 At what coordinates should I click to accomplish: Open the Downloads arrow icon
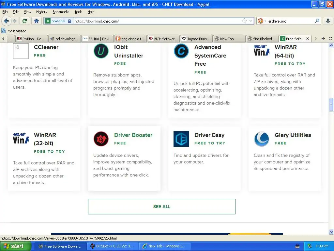[328, 21]
